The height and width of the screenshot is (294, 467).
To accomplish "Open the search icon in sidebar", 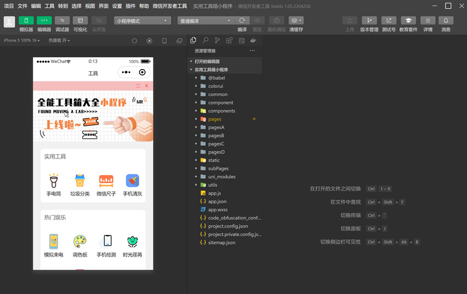I will pyautogui.click(x=205, y=41).
